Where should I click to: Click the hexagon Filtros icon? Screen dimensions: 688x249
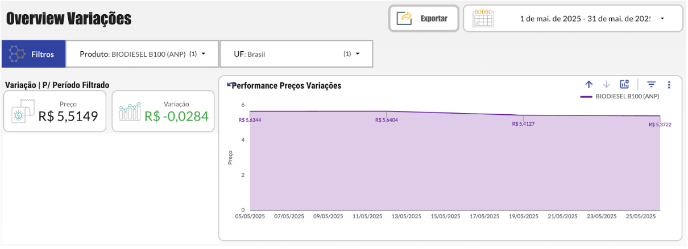click(18, 55)
